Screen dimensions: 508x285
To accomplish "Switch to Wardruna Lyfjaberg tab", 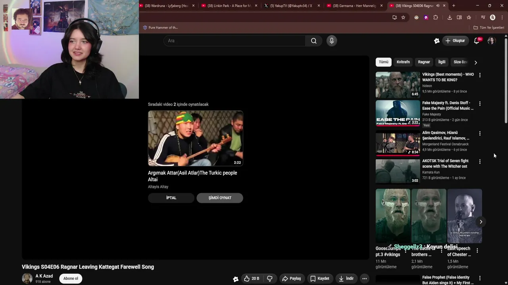I will pos(166,6).
